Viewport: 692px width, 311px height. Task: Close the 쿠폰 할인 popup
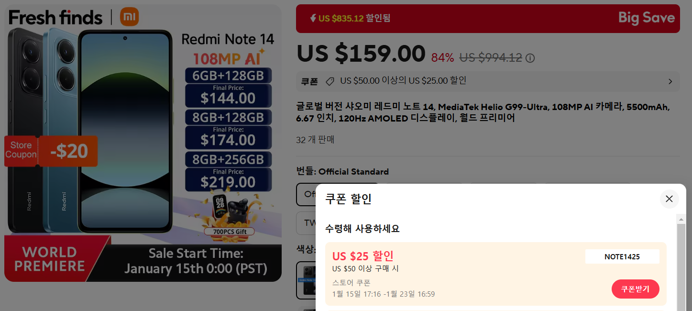click(669, 199)
